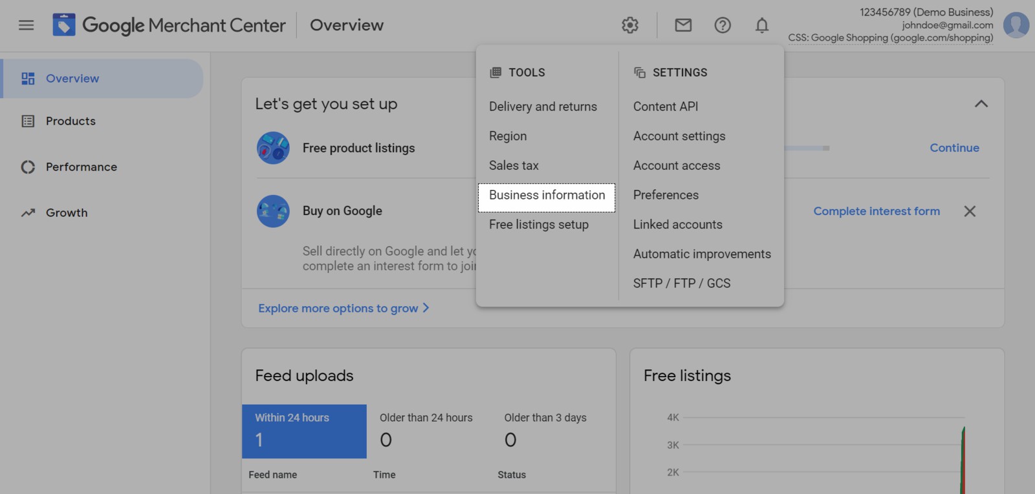Screen dimensions: 1035x494
Task: Open the hamburger navigation menu
Action: (x=26, y=25)
